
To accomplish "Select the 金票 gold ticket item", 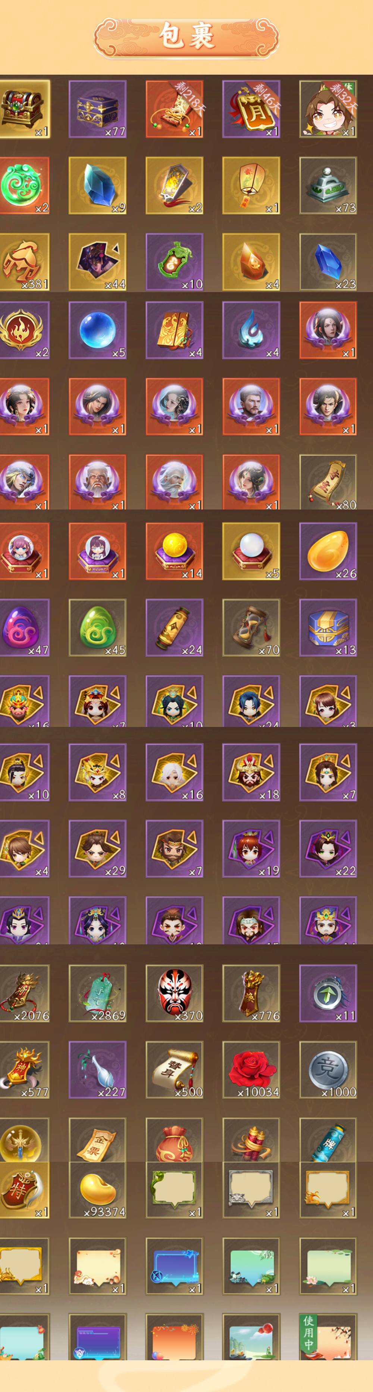I will (98, 1140).
